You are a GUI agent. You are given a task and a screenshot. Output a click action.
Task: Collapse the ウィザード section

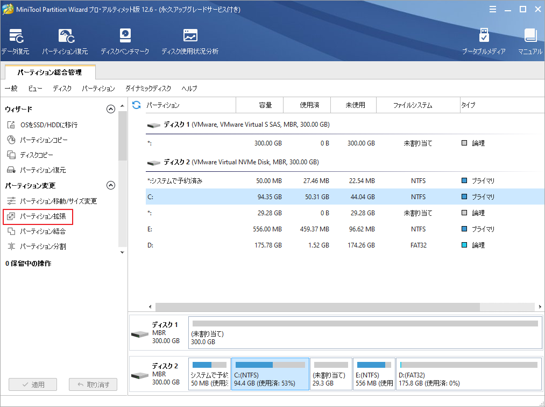click(x=111, y=109)
